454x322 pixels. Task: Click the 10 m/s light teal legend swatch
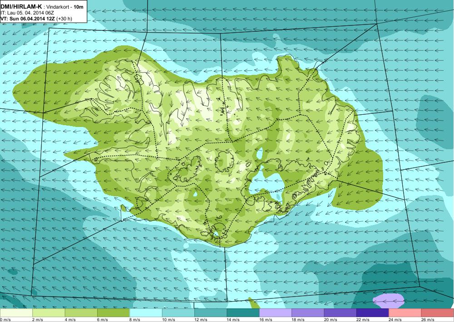(178, 313)
